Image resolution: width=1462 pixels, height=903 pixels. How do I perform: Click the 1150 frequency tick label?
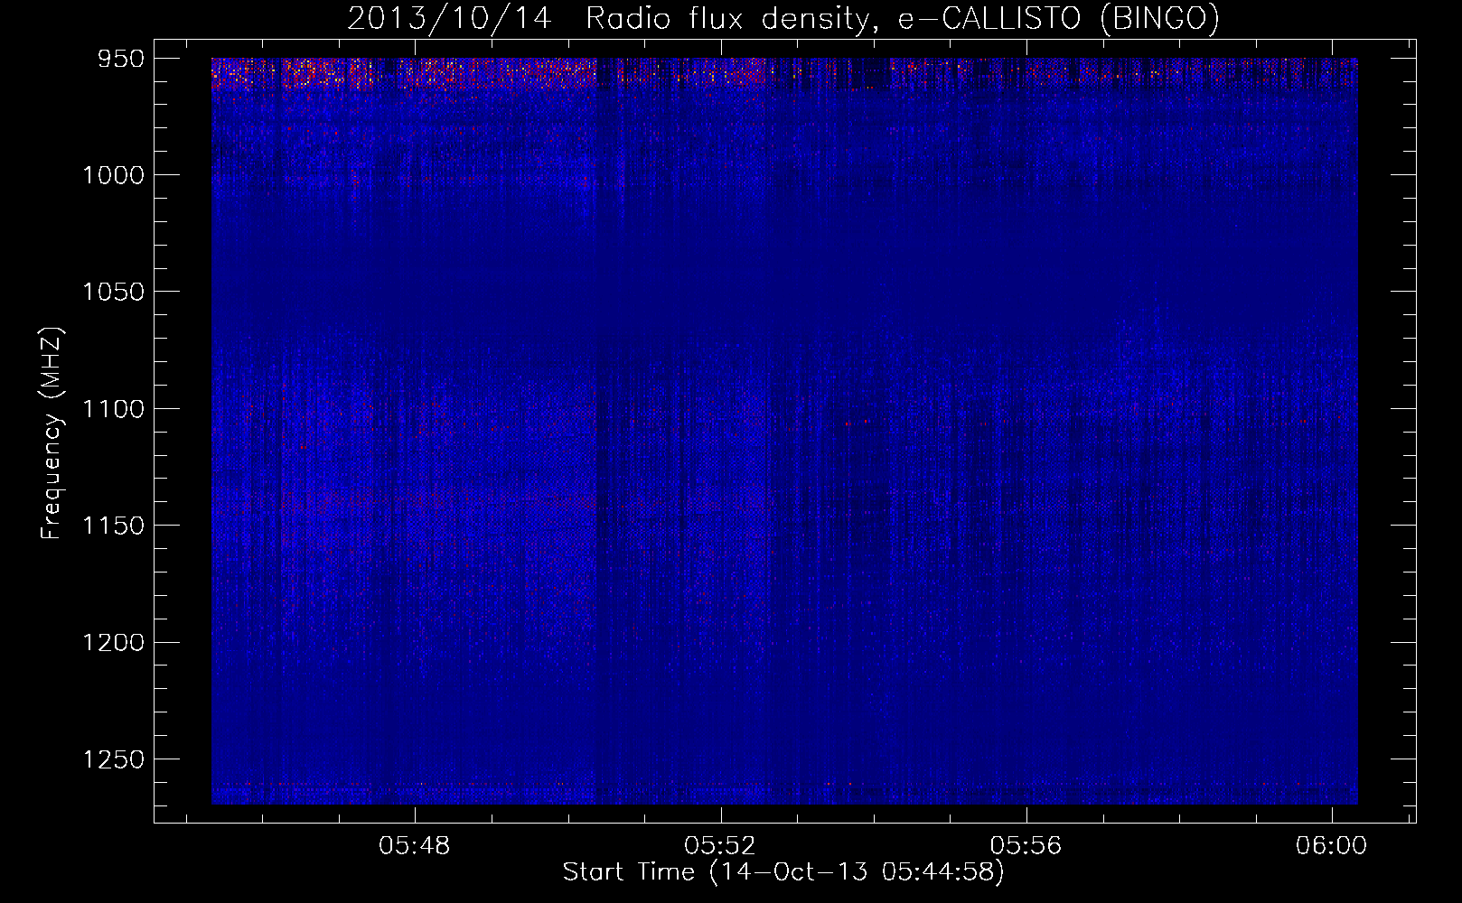113,526
